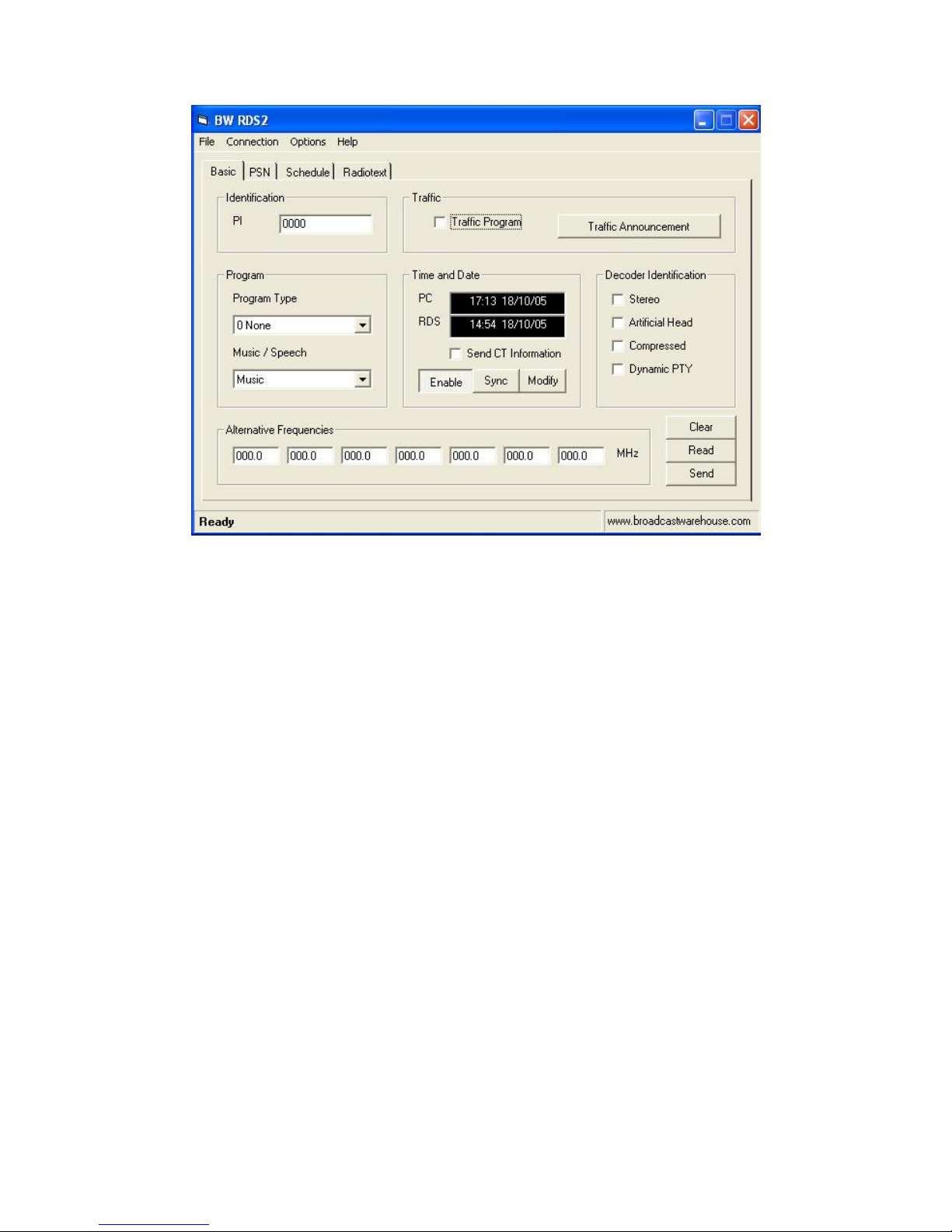Click the Clear button
The image size is (952, 1232).
[701, 427]
